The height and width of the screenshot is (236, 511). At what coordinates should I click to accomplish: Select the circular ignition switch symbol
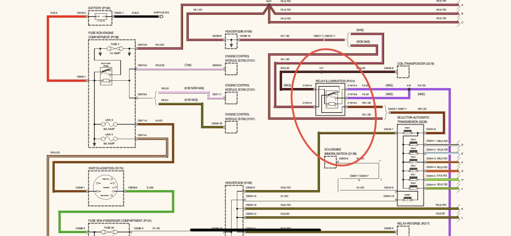[x=106, y=188]
